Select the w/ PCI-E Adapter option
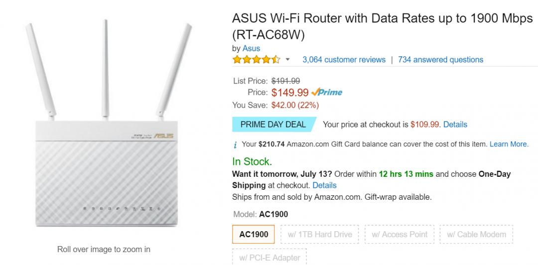The width and height of the screenshot is (538, 265). tap(269, 258)
